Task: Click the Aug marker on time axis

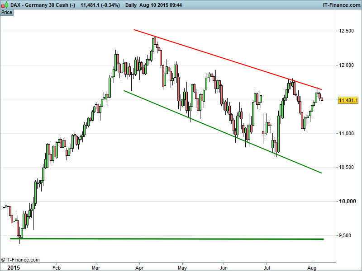Action: 311,267
